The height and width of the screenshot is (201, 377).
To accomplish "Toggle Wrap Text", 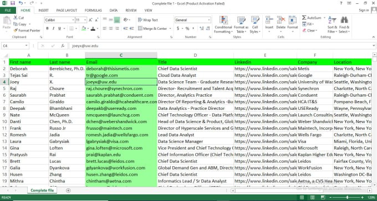I will tap(148, 20).
